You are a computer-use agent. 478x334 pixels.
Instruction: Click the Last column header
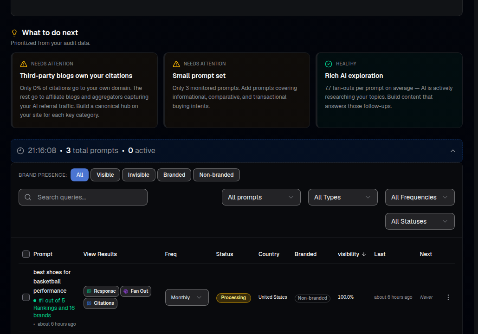[380, 254]
